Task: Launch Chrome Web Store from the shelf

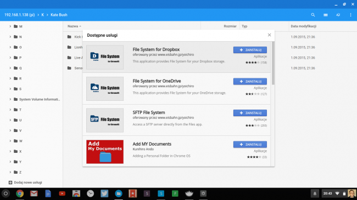Action: [76, 193]
